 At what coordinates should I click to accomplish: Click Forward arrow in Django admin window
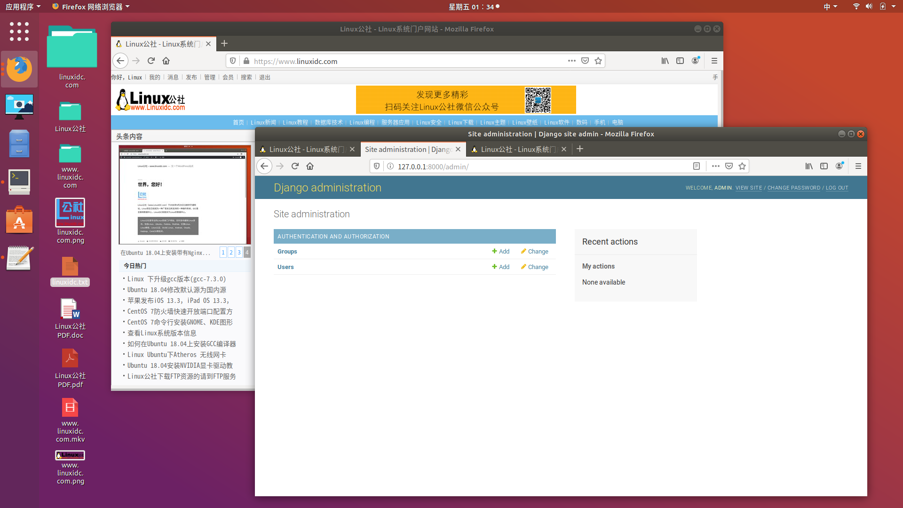click(x=280, y=166)
